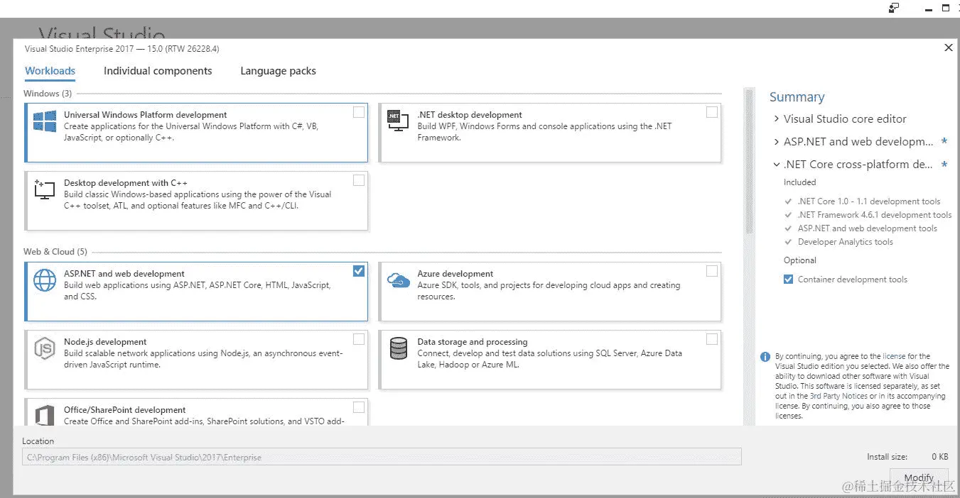
Task: Open the Individual components tab
Action: [x=158, y=71]
